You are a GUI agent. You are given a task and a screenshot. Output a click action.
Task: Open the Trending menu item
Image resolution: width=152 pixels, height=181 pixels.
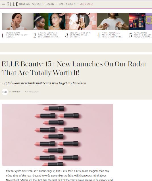pyautogui.click(x=24, y=4)
